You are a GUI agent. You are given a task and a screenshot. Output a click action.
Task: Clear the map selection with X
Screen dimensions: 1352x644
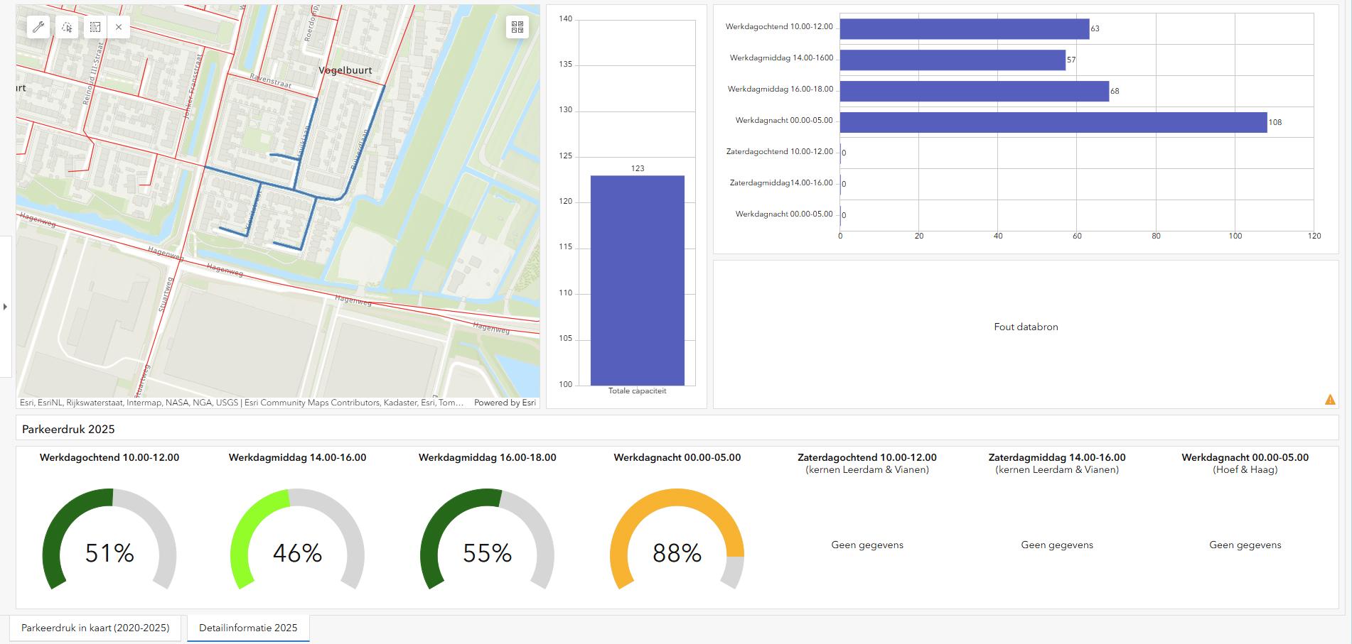click(119, 27)
